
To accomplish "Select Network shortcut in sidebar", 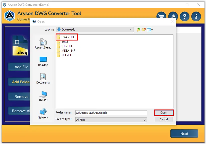I will pyautogui.click(x=43, y=113).
